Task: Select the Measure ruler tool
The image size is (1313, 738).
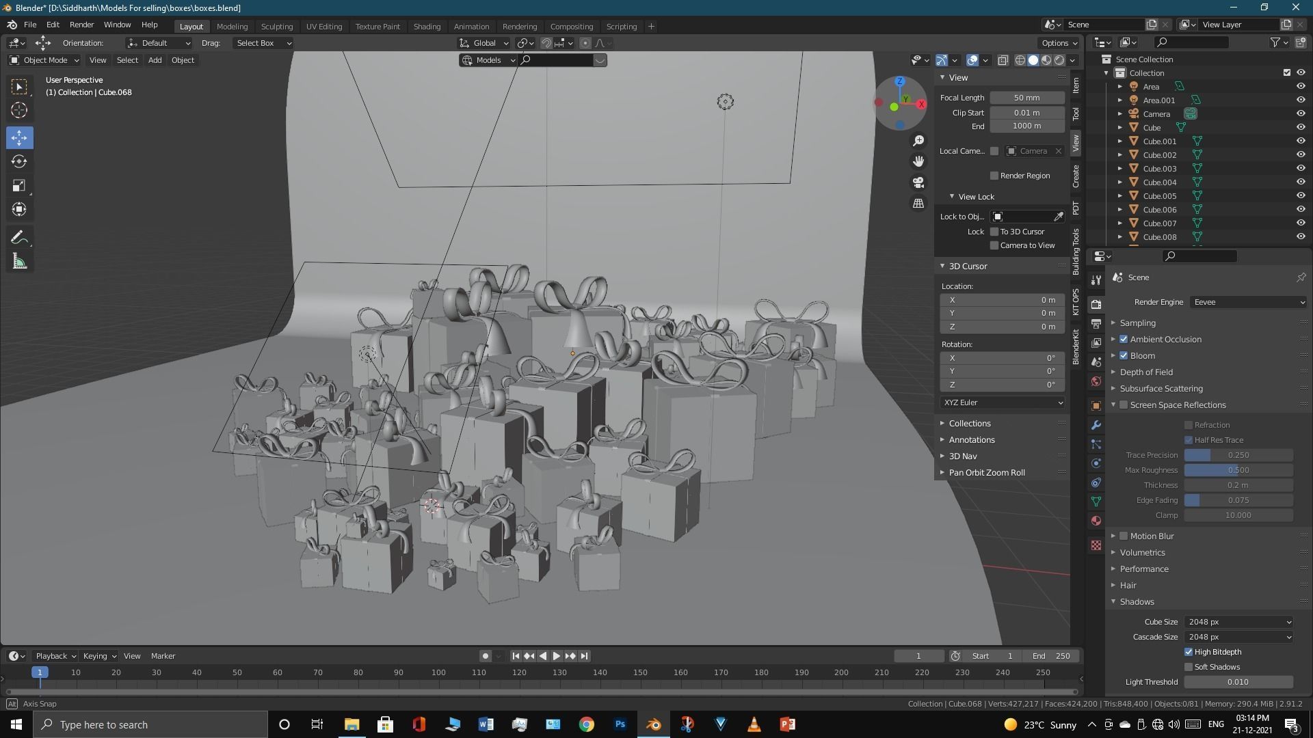Action: 19,262
